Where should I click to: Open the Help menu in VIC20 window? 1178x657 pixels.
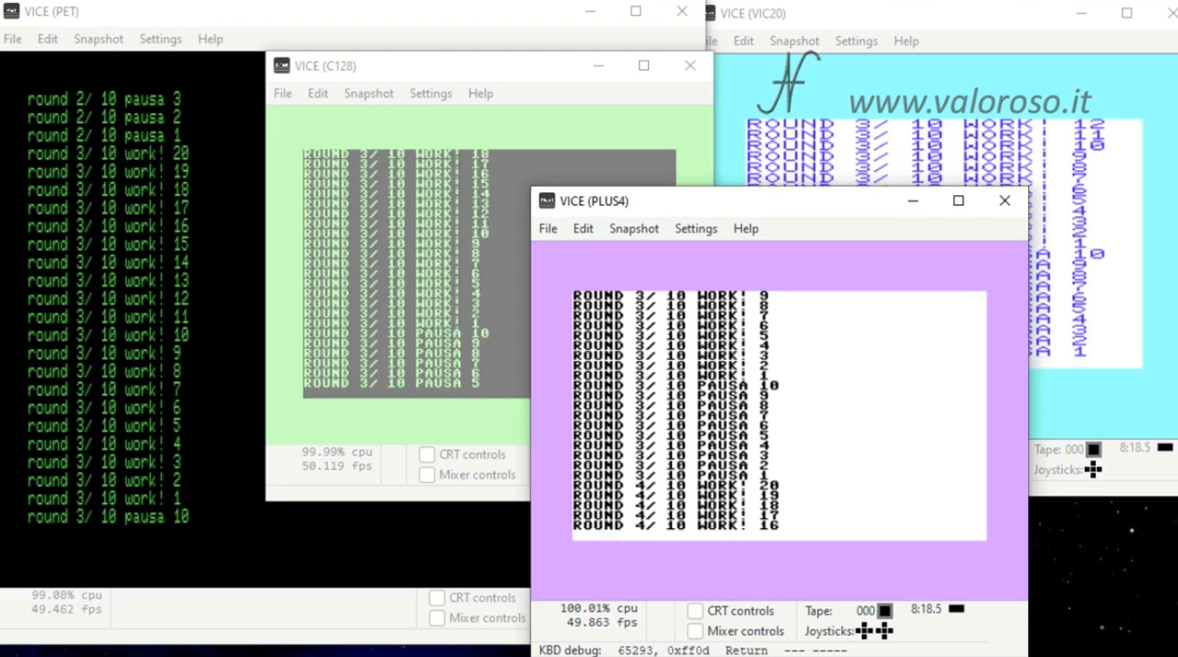tap(907, 40)
